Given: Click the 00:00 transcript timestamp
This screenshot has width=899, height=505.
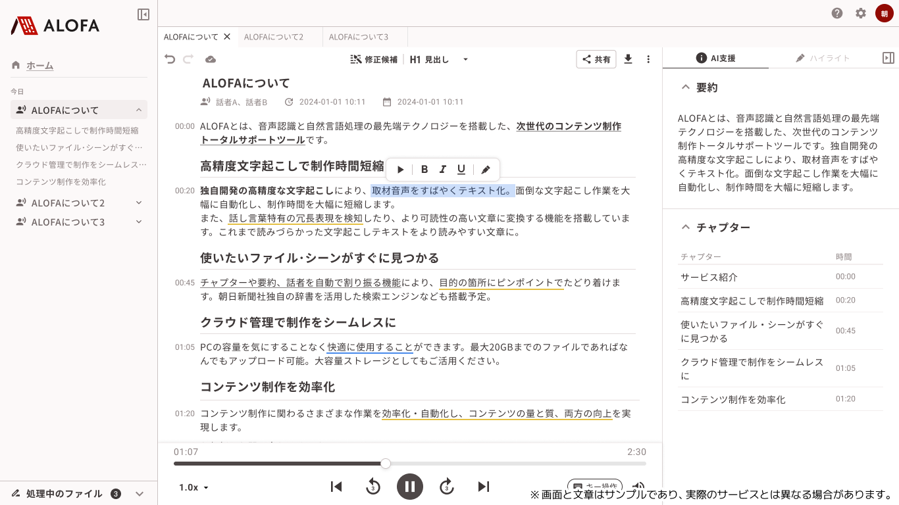Looking at the screenshot, I should (185, 126).
